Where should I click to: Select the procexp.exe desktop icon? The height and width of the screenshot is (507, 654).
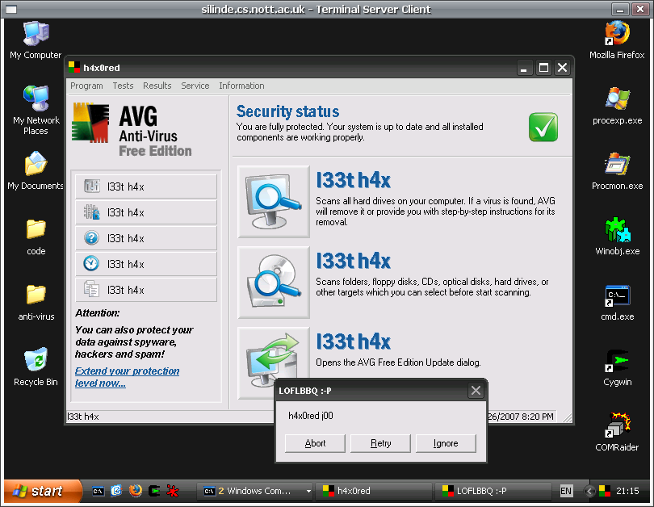[x=618, y=106]
